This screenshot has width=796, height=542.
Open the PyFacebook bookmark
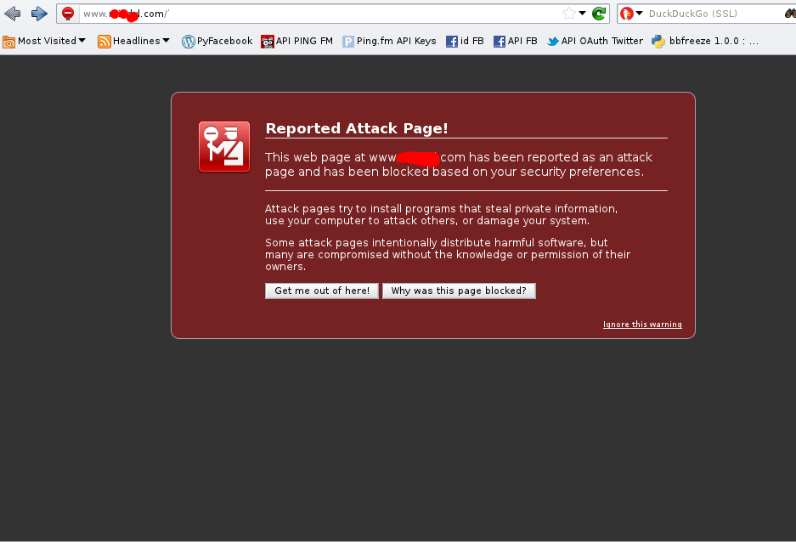coord(217,40)
